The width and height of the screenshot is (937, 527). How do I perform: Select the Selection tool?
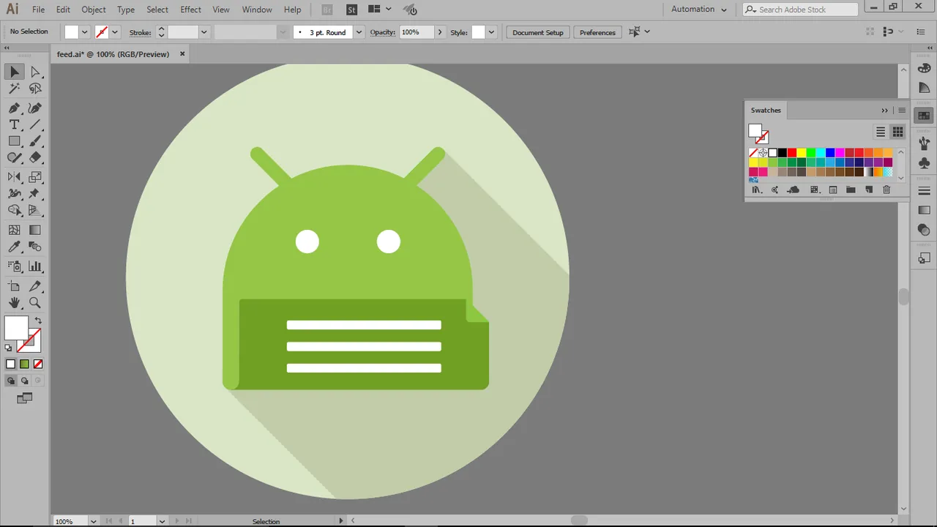click(15, 72)
